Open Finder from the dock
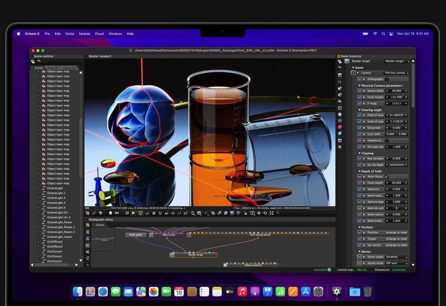This screenshot has height=306, width=446. 78,292
